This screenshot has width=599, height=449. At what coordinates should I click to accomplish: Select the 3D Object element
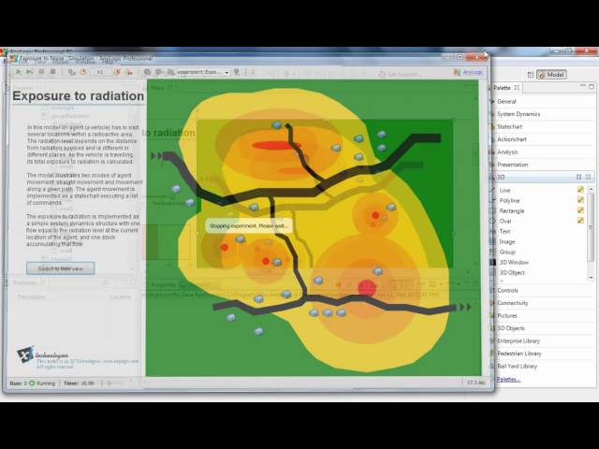512,272
